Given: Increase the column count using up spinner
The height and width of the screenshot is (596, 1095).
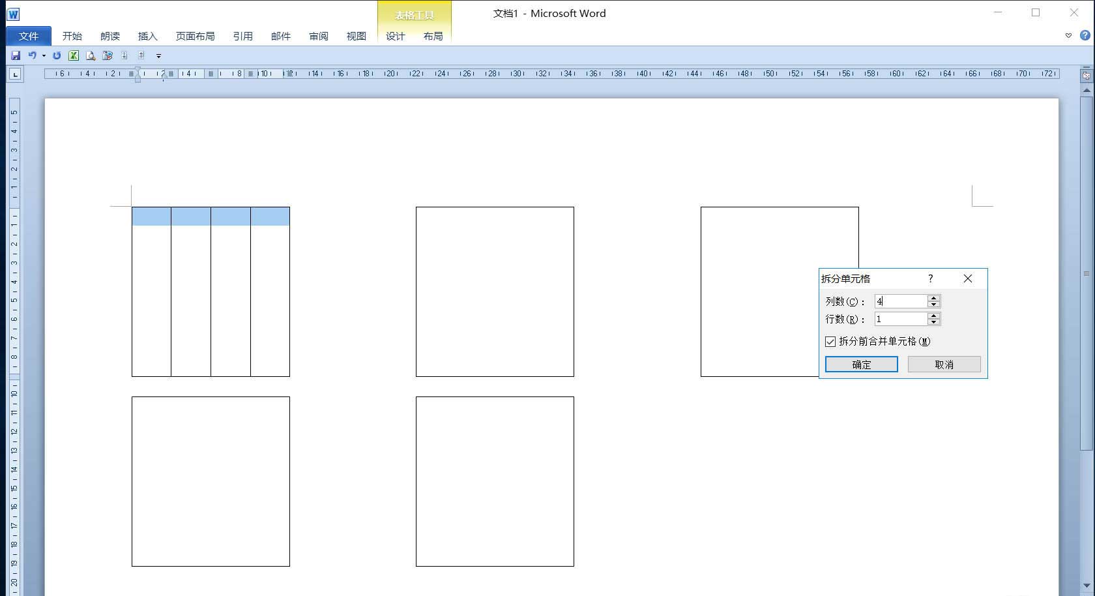Looking at the screenshot, I should pyautogui.click(x=933, y=298).
